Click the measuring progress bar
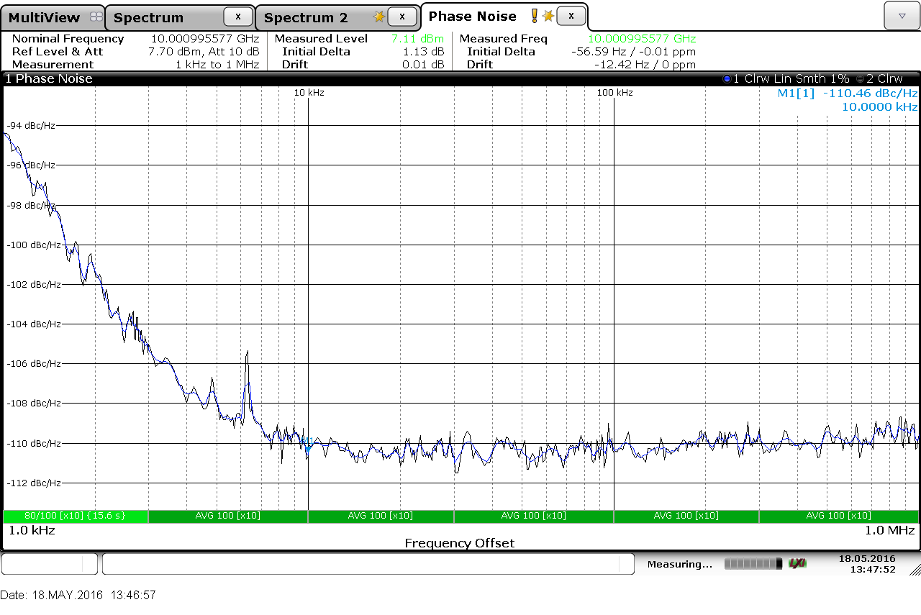The image size is (921, 615). (753, 563)
